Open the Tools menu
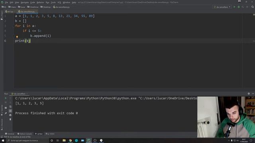The width and height of the screenshot is (255, 143). pos(53,2)
